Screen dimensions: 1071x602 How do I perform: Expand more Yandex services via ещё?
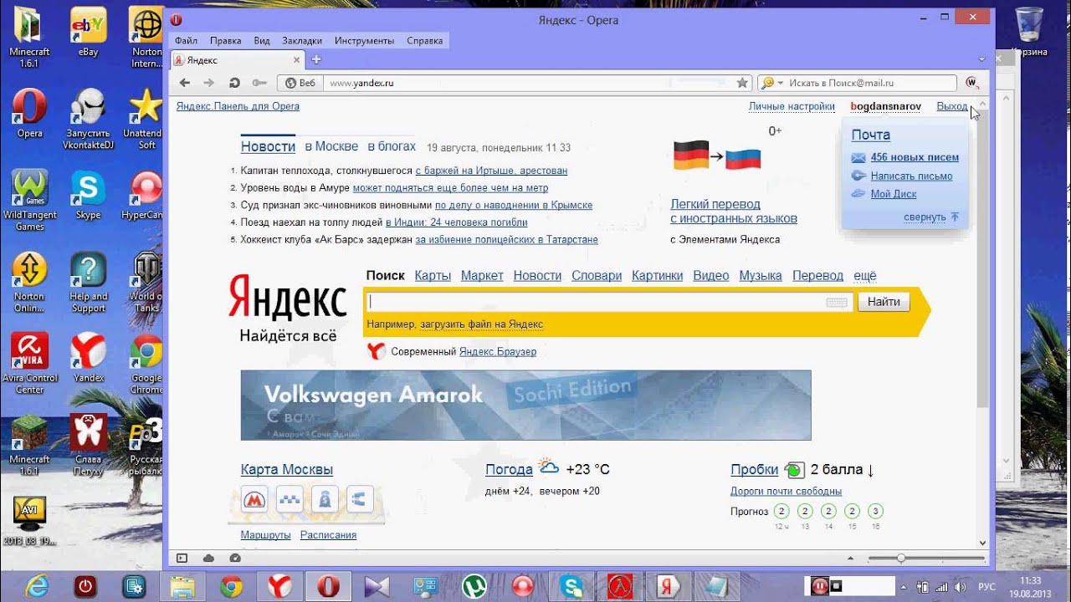[865, 275]
